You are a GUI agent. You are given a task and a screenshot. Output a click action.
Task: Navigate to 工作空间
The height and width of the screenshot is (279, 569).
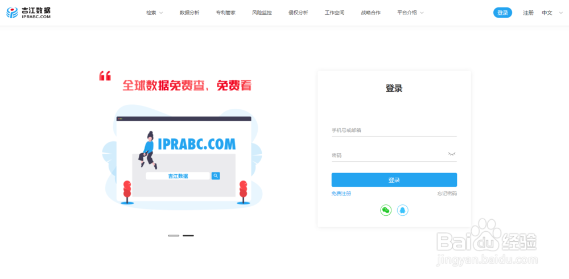click(x=335, y=13)
